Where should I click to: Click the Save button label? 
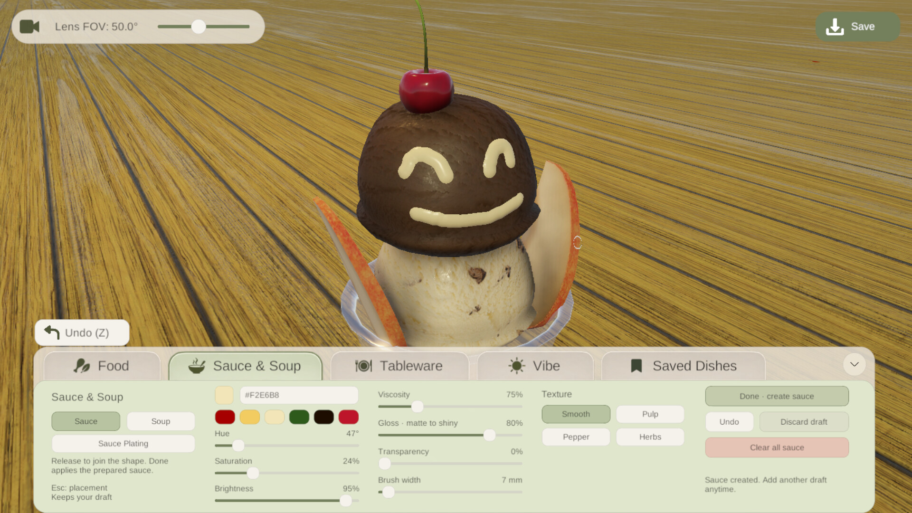(863, 27)
